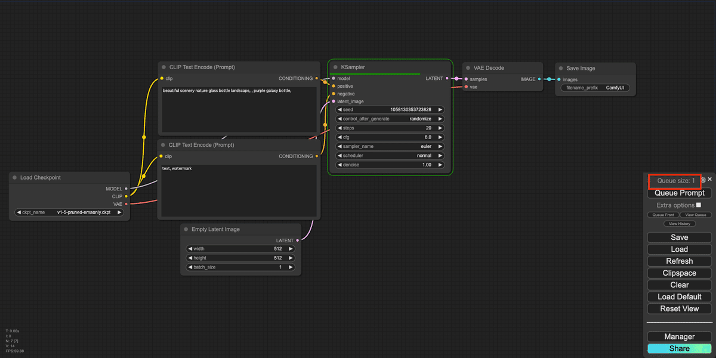Collapse the Save Image node via its title dot
The width and height of the screenshot is (716, 358).
[561, 68]
